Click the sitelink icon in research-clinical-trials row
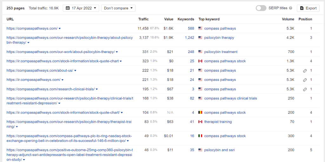Viewport: 325px width, 162px height. [305, 89]
